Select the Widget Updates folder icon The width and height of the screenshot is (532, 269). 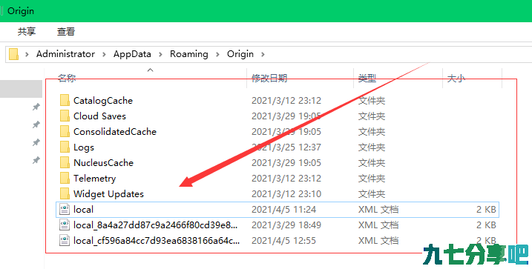point(65,194)
